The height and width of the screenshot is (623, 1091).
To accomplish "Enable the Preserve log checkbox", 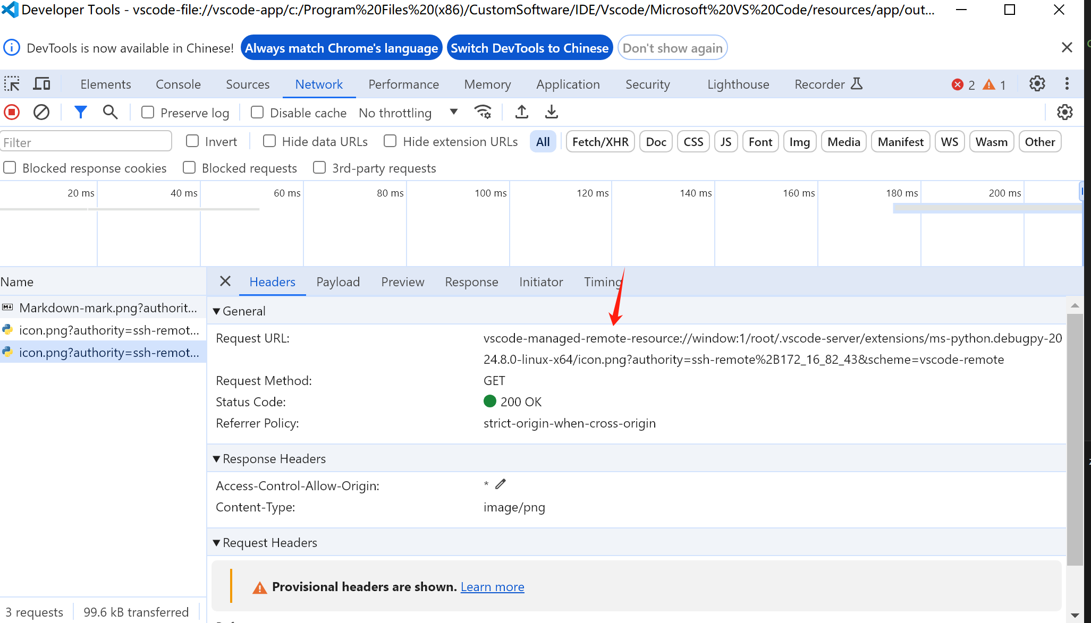I will [148, 113].
